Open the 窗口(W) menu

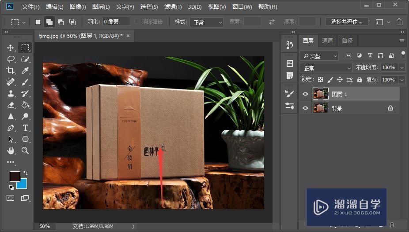coord(242,7)
